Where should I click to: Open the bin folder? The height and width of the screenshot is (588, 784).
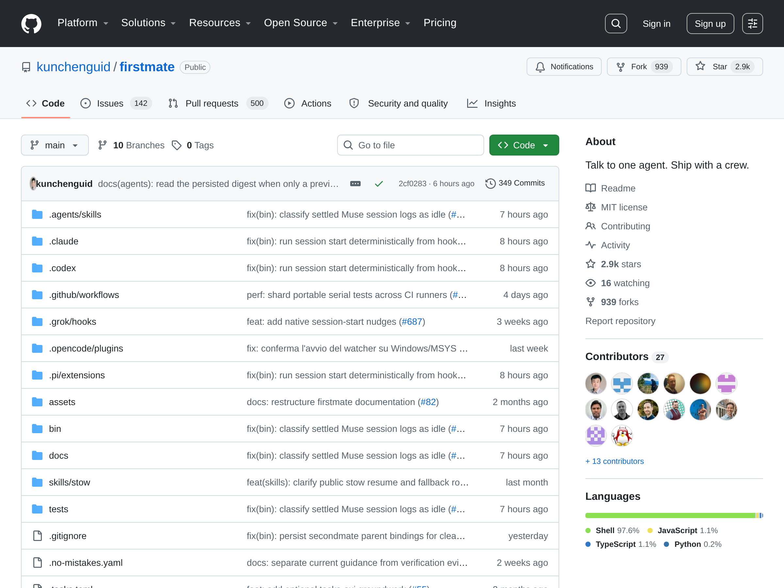tap(55, 429)
